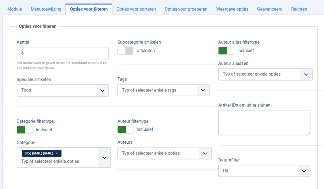Expand the Auteurs selection chevron
Screen dimensions: 324x189
[x=205, y=153]
